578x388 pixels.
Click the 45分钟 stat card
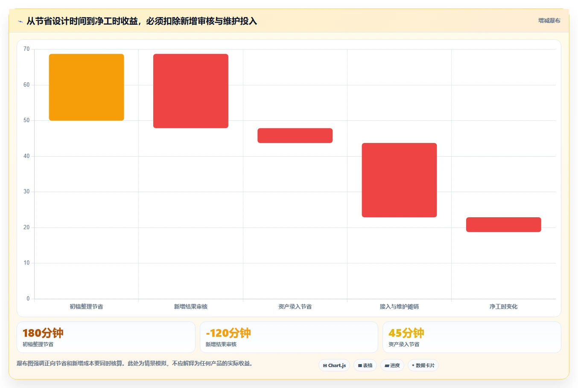(472, 337)
